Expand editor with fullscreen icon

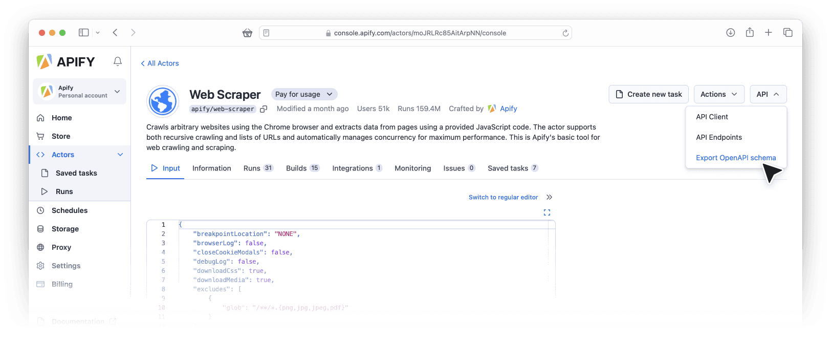tap(547, 212)
